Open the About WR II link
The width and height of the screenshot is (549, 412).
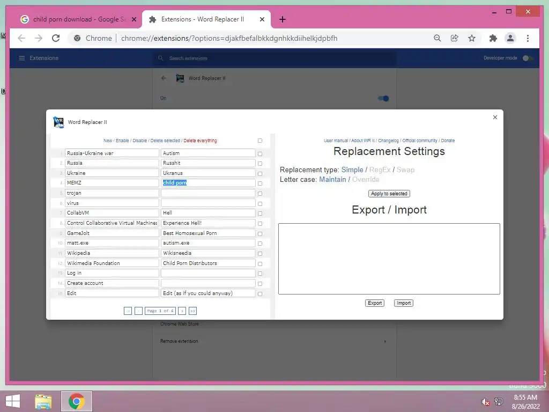363,141
